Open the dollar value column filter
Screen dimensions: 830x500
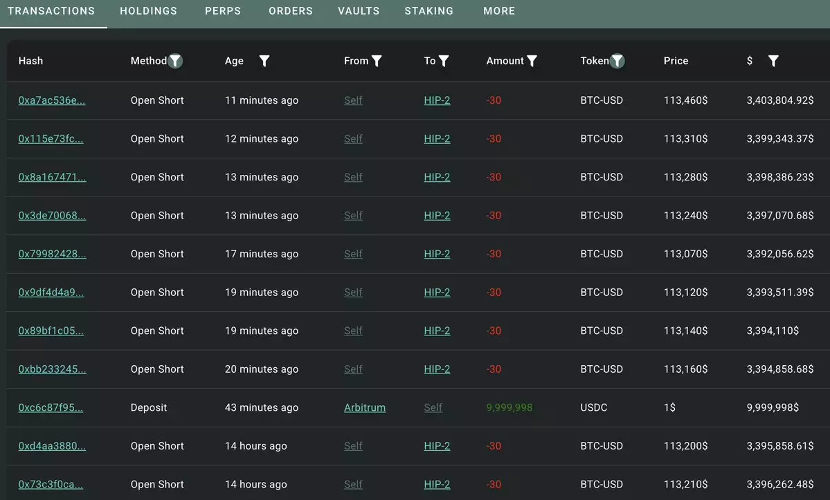[773, 61]
